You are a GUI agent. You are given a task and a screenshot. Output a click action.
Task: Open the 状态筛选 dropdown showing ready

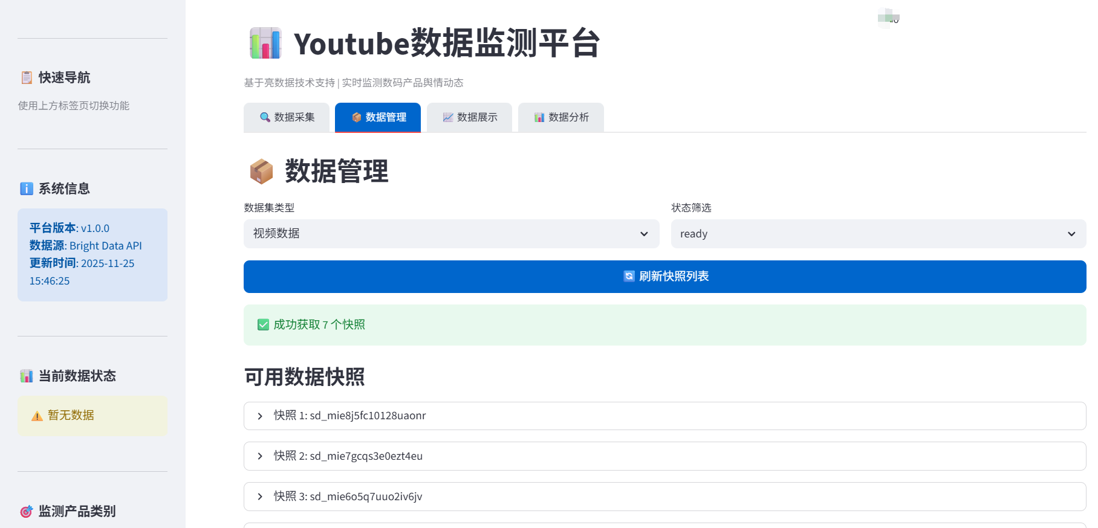coord(879,234)
